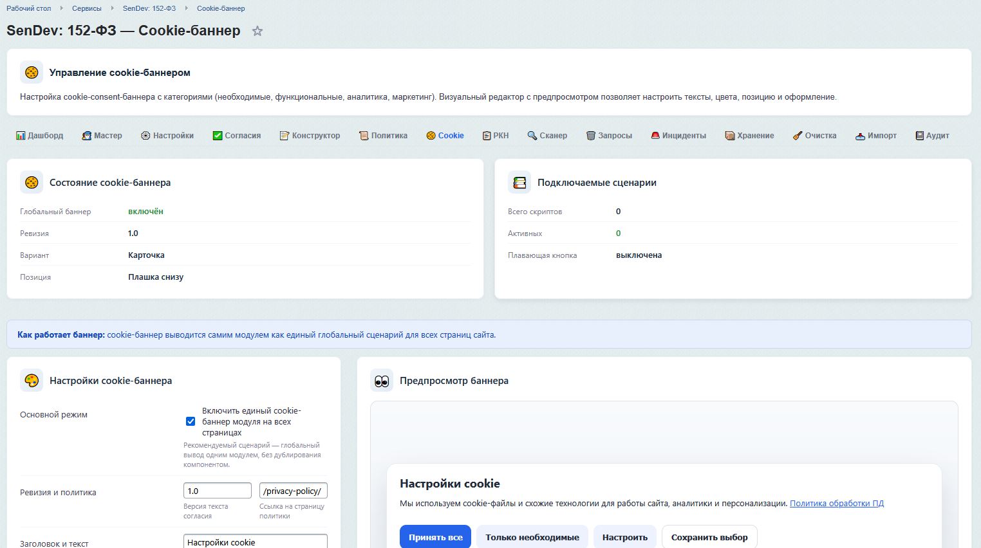The width and height of the screenshot is (981, 548).
Task: Open the Мастер wizard tab
Action: (x=102, y=136)
